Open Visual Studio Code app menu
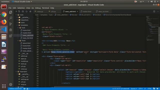 (x=22, y=1)
